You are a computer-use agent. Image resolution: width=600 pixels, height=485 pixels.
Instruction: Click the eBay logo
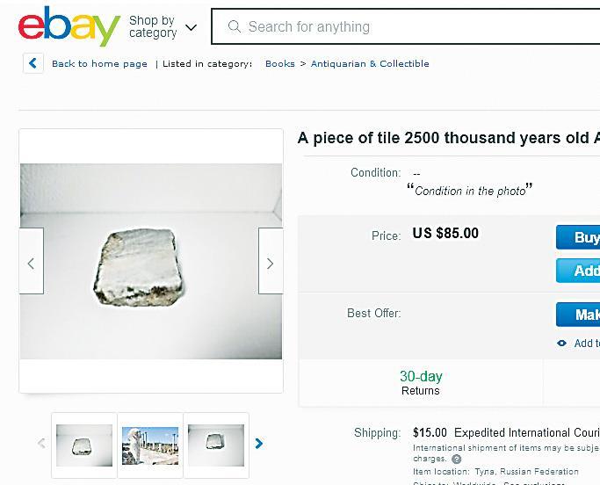69,26
